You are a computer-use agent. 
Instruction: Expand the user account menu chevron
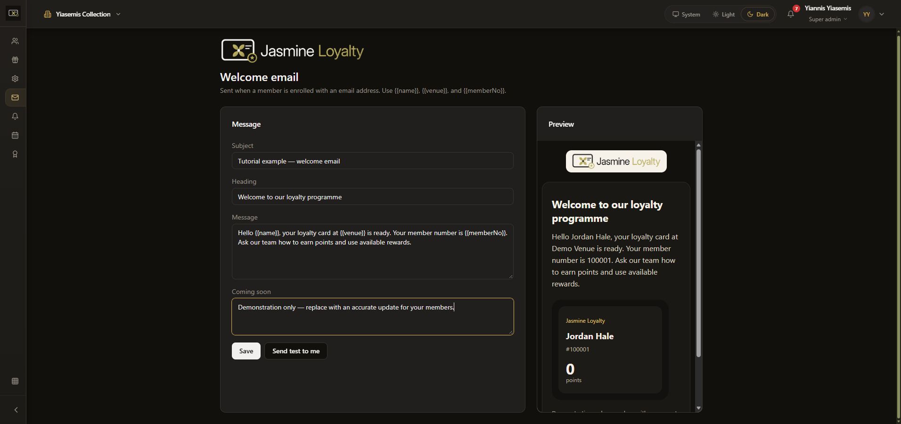(882, 14)
